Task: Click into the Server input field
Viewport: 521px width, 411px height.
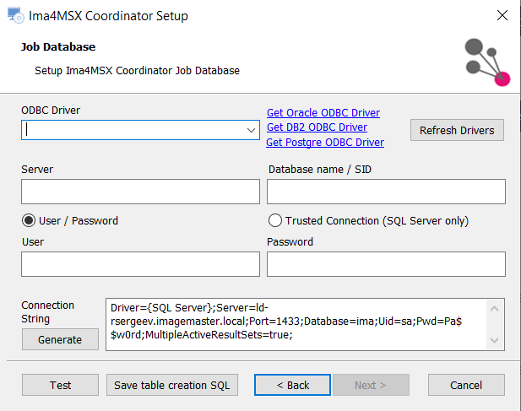Action: coord(140,192)
